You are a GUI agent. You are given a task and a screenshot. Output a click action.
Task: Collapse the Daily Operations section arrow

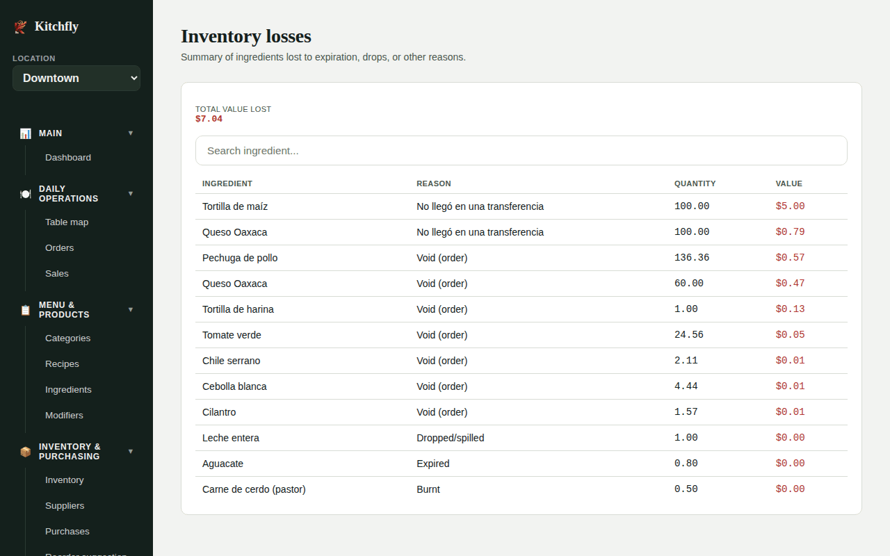click(131, 194)
